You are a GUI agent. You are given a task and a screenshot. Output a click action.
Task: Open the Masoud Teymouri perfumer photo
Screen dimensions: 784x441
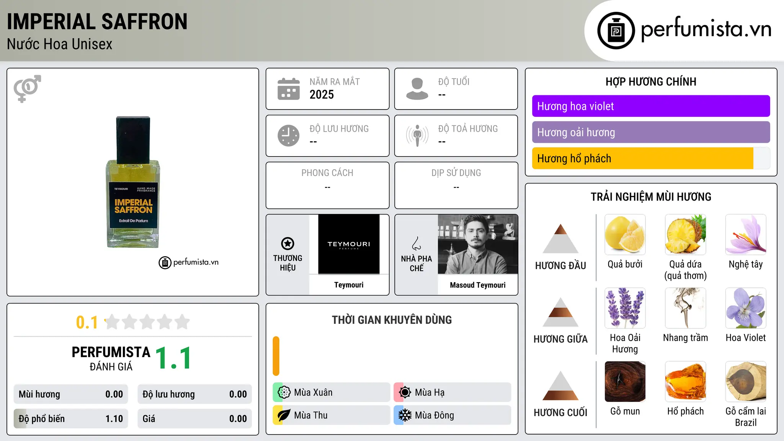[x=478, y=244]
